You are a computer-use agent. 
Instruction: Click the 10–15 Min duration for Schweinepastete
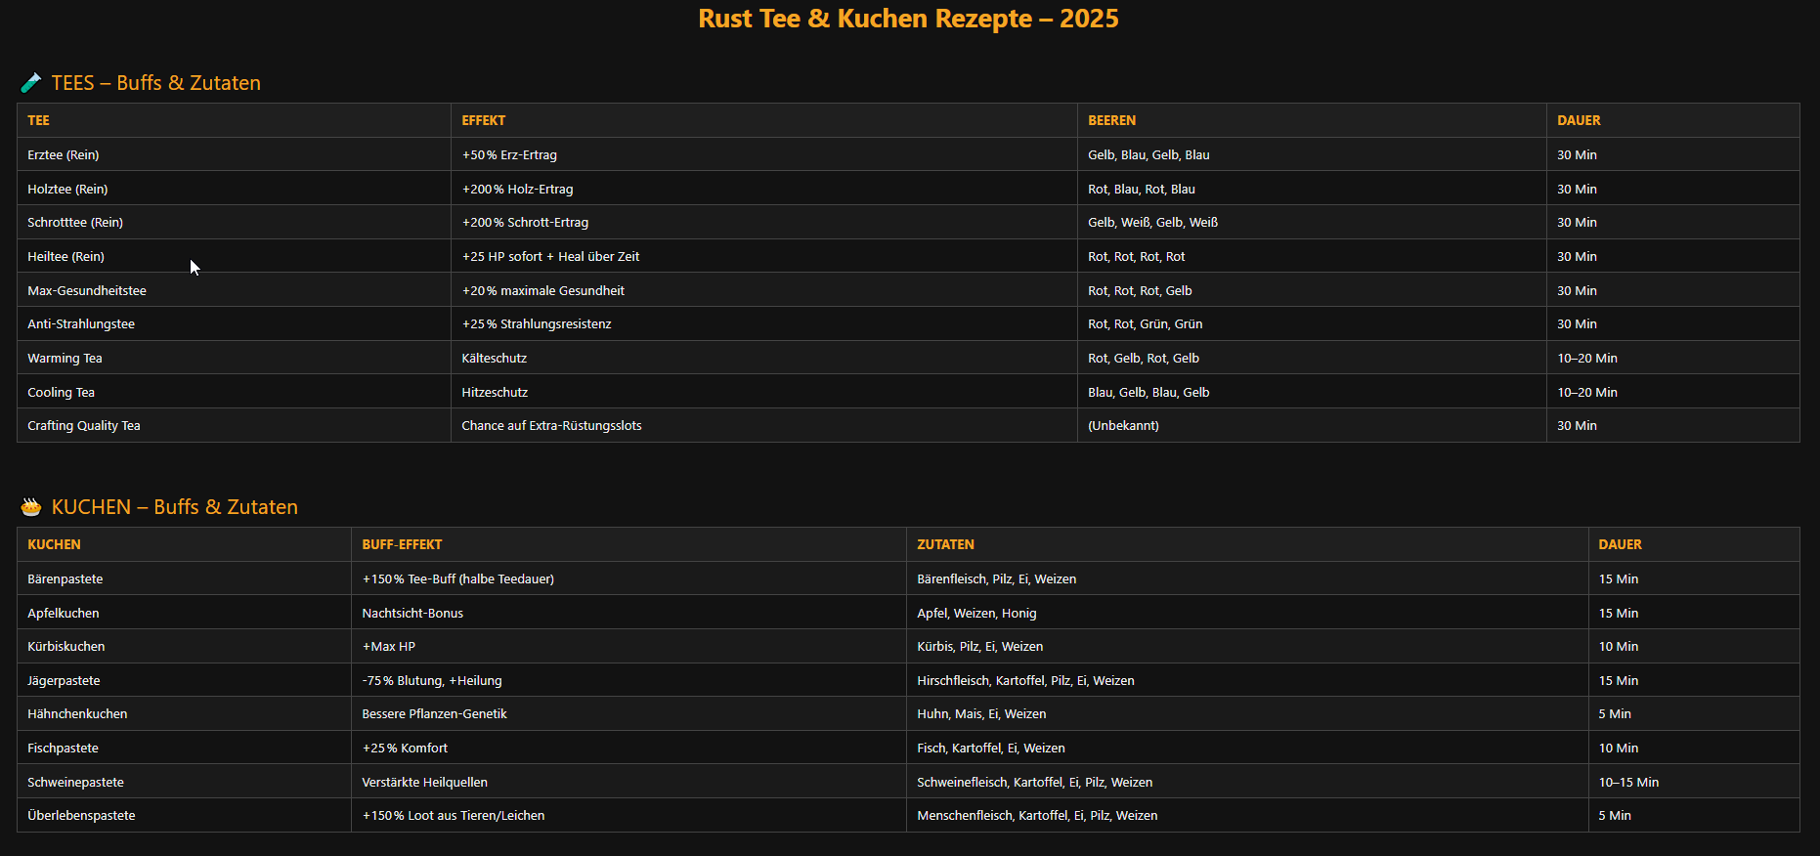(1628, 783)
